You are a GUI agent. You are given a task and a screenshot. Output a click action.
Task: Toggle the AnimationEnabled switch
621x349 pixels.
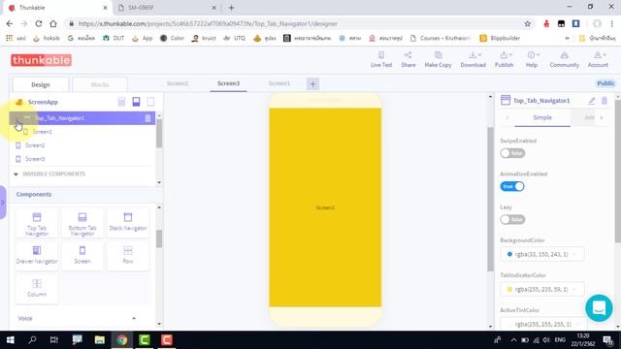point(512,186)
